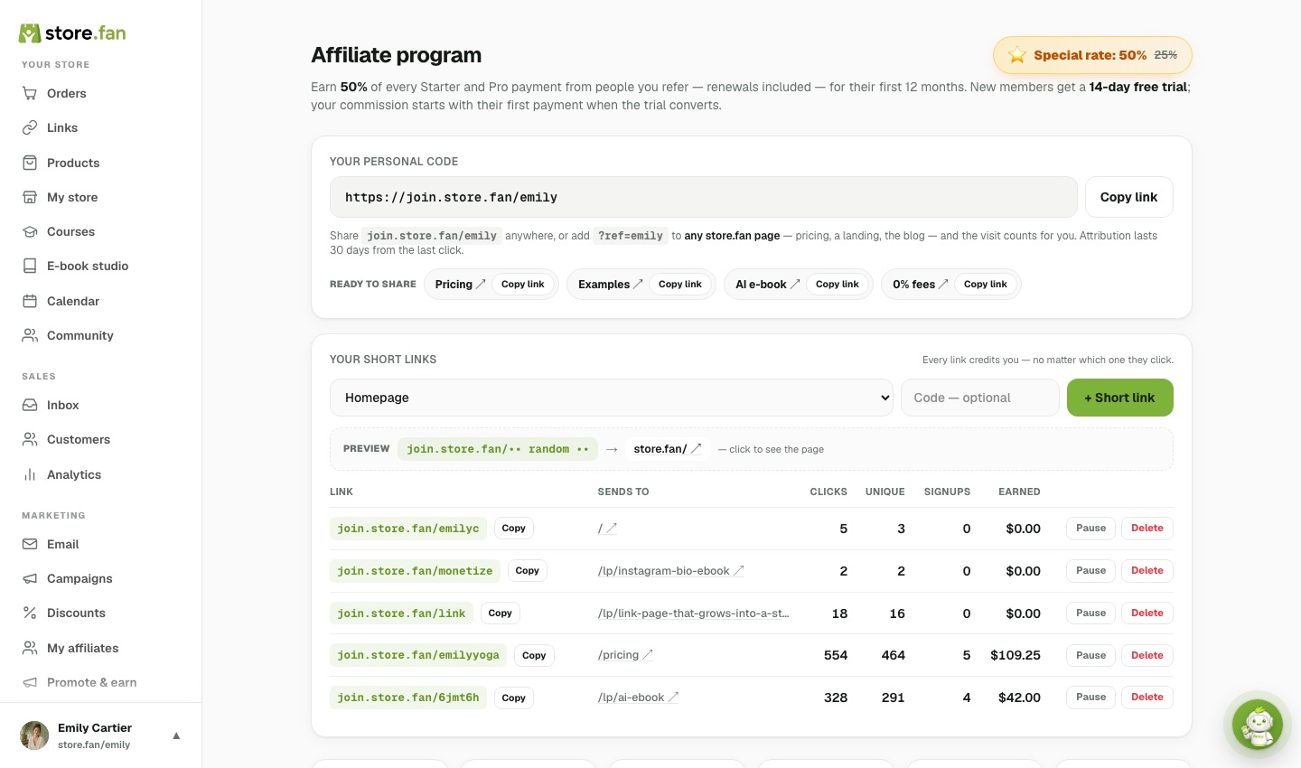Select My affiliates in sidebar
This screenshot has width=1301, height=768.
83,648
